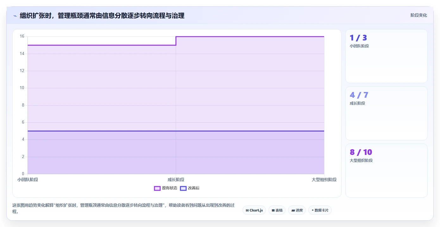Toggle the 原有状态 legend item

(166, 188)
